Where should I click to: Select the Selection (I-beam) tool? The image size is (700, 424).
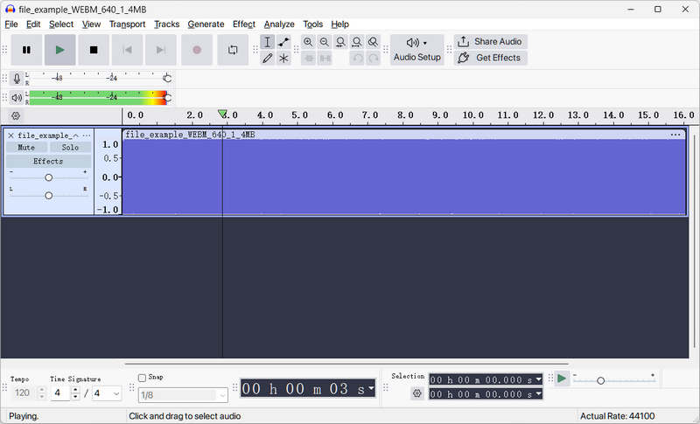tap(267, 42)
